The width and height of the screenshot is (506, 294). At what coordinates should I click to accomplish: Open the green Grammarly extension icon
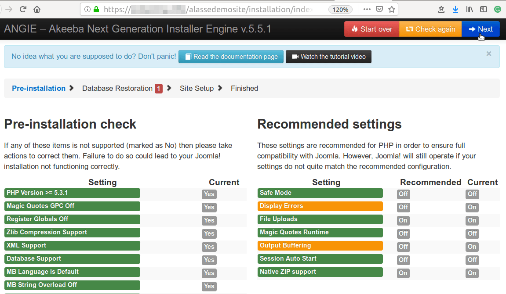tap(498, 9)
